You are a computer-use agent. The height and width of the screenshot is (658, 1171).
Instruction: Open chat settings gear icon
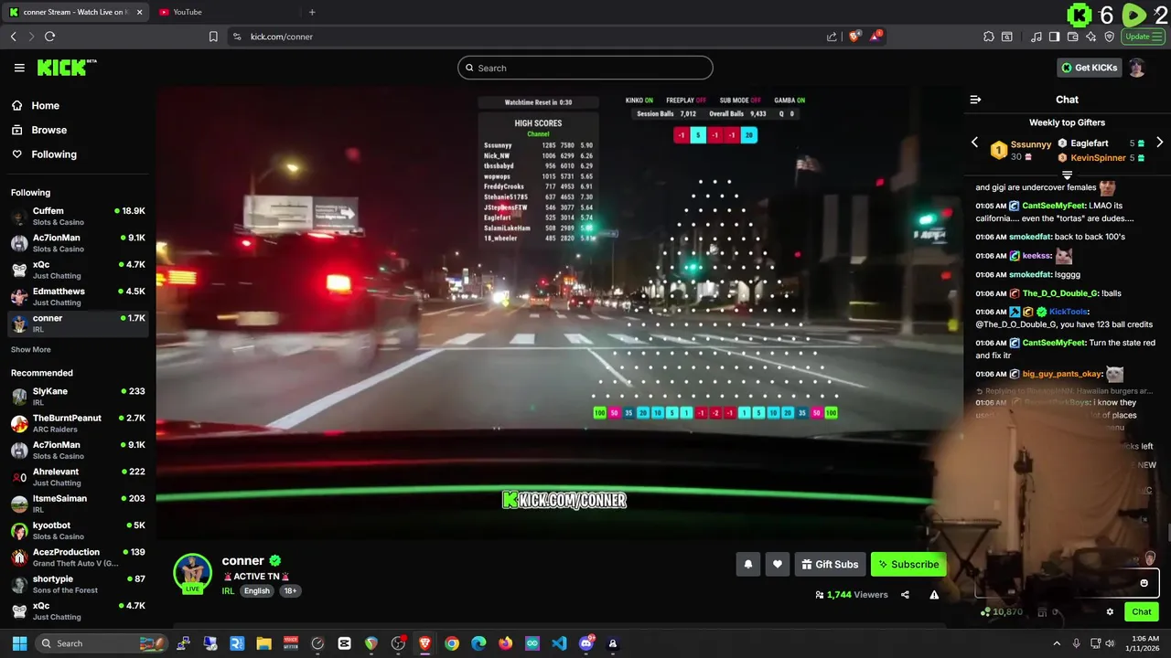coord(1110,612)
